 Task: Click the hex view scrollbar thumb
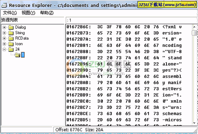(x=194, y=33)
